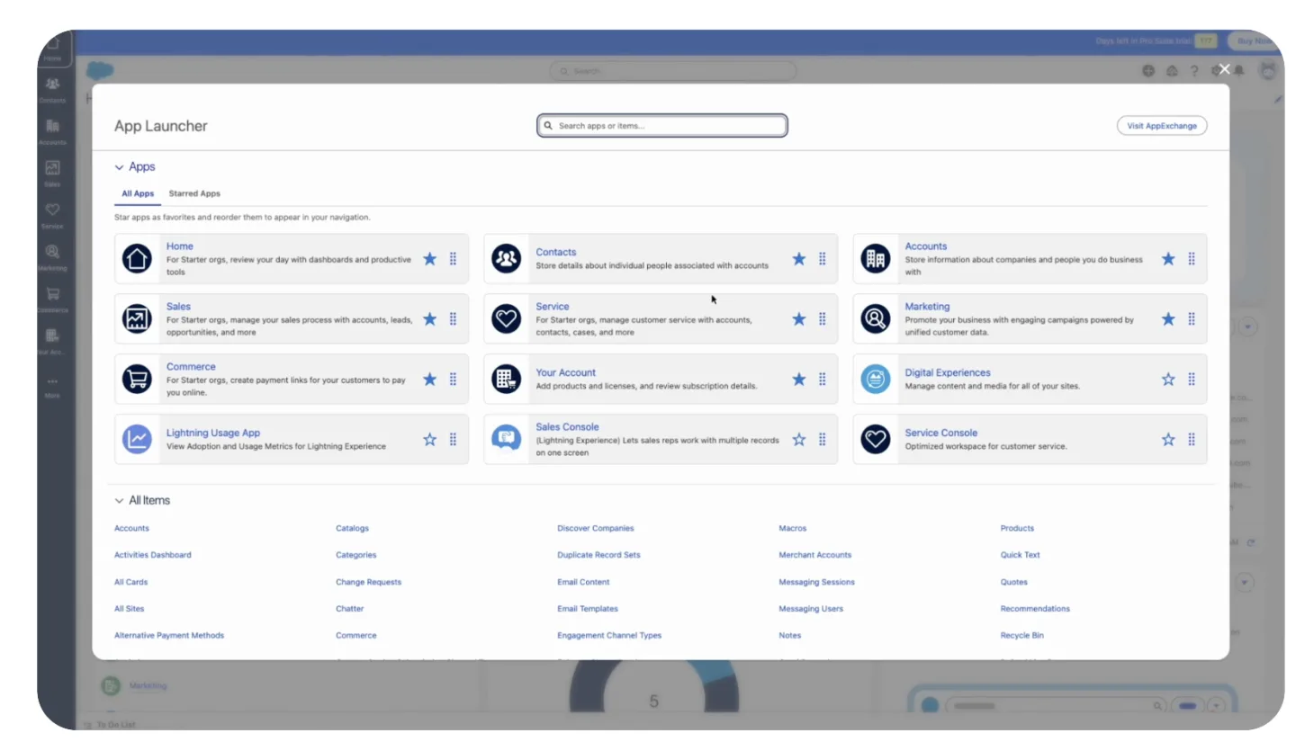Unstar the Your Account app

coord(799,379)
